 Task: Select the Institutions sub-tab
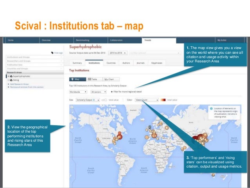tap(94, 63)
